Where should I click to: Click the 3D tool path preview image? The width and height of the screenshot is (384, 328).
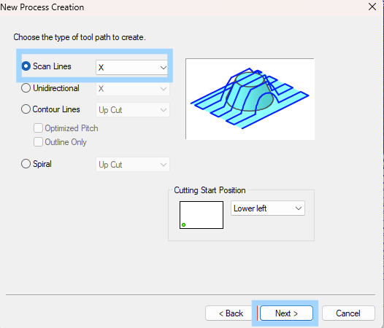pyautogui.click(x=250, y=99)
